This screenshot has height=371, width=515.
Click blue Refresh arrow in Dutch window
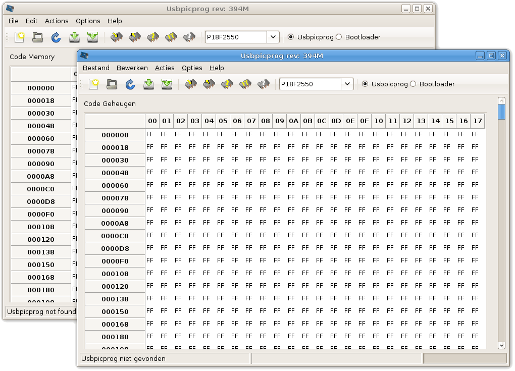click(130, 84)
